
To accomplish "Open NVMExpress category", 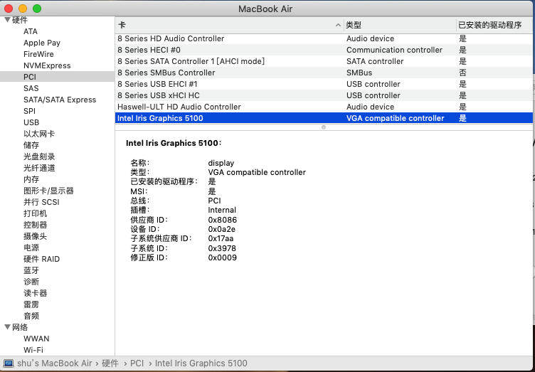I will coord(47,65).
